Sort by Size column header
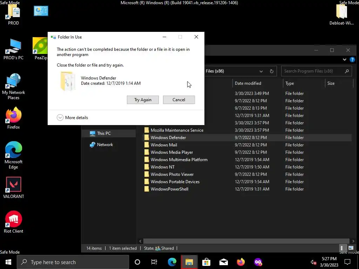This screenshot has width=359, height=269. coord(331,83)
